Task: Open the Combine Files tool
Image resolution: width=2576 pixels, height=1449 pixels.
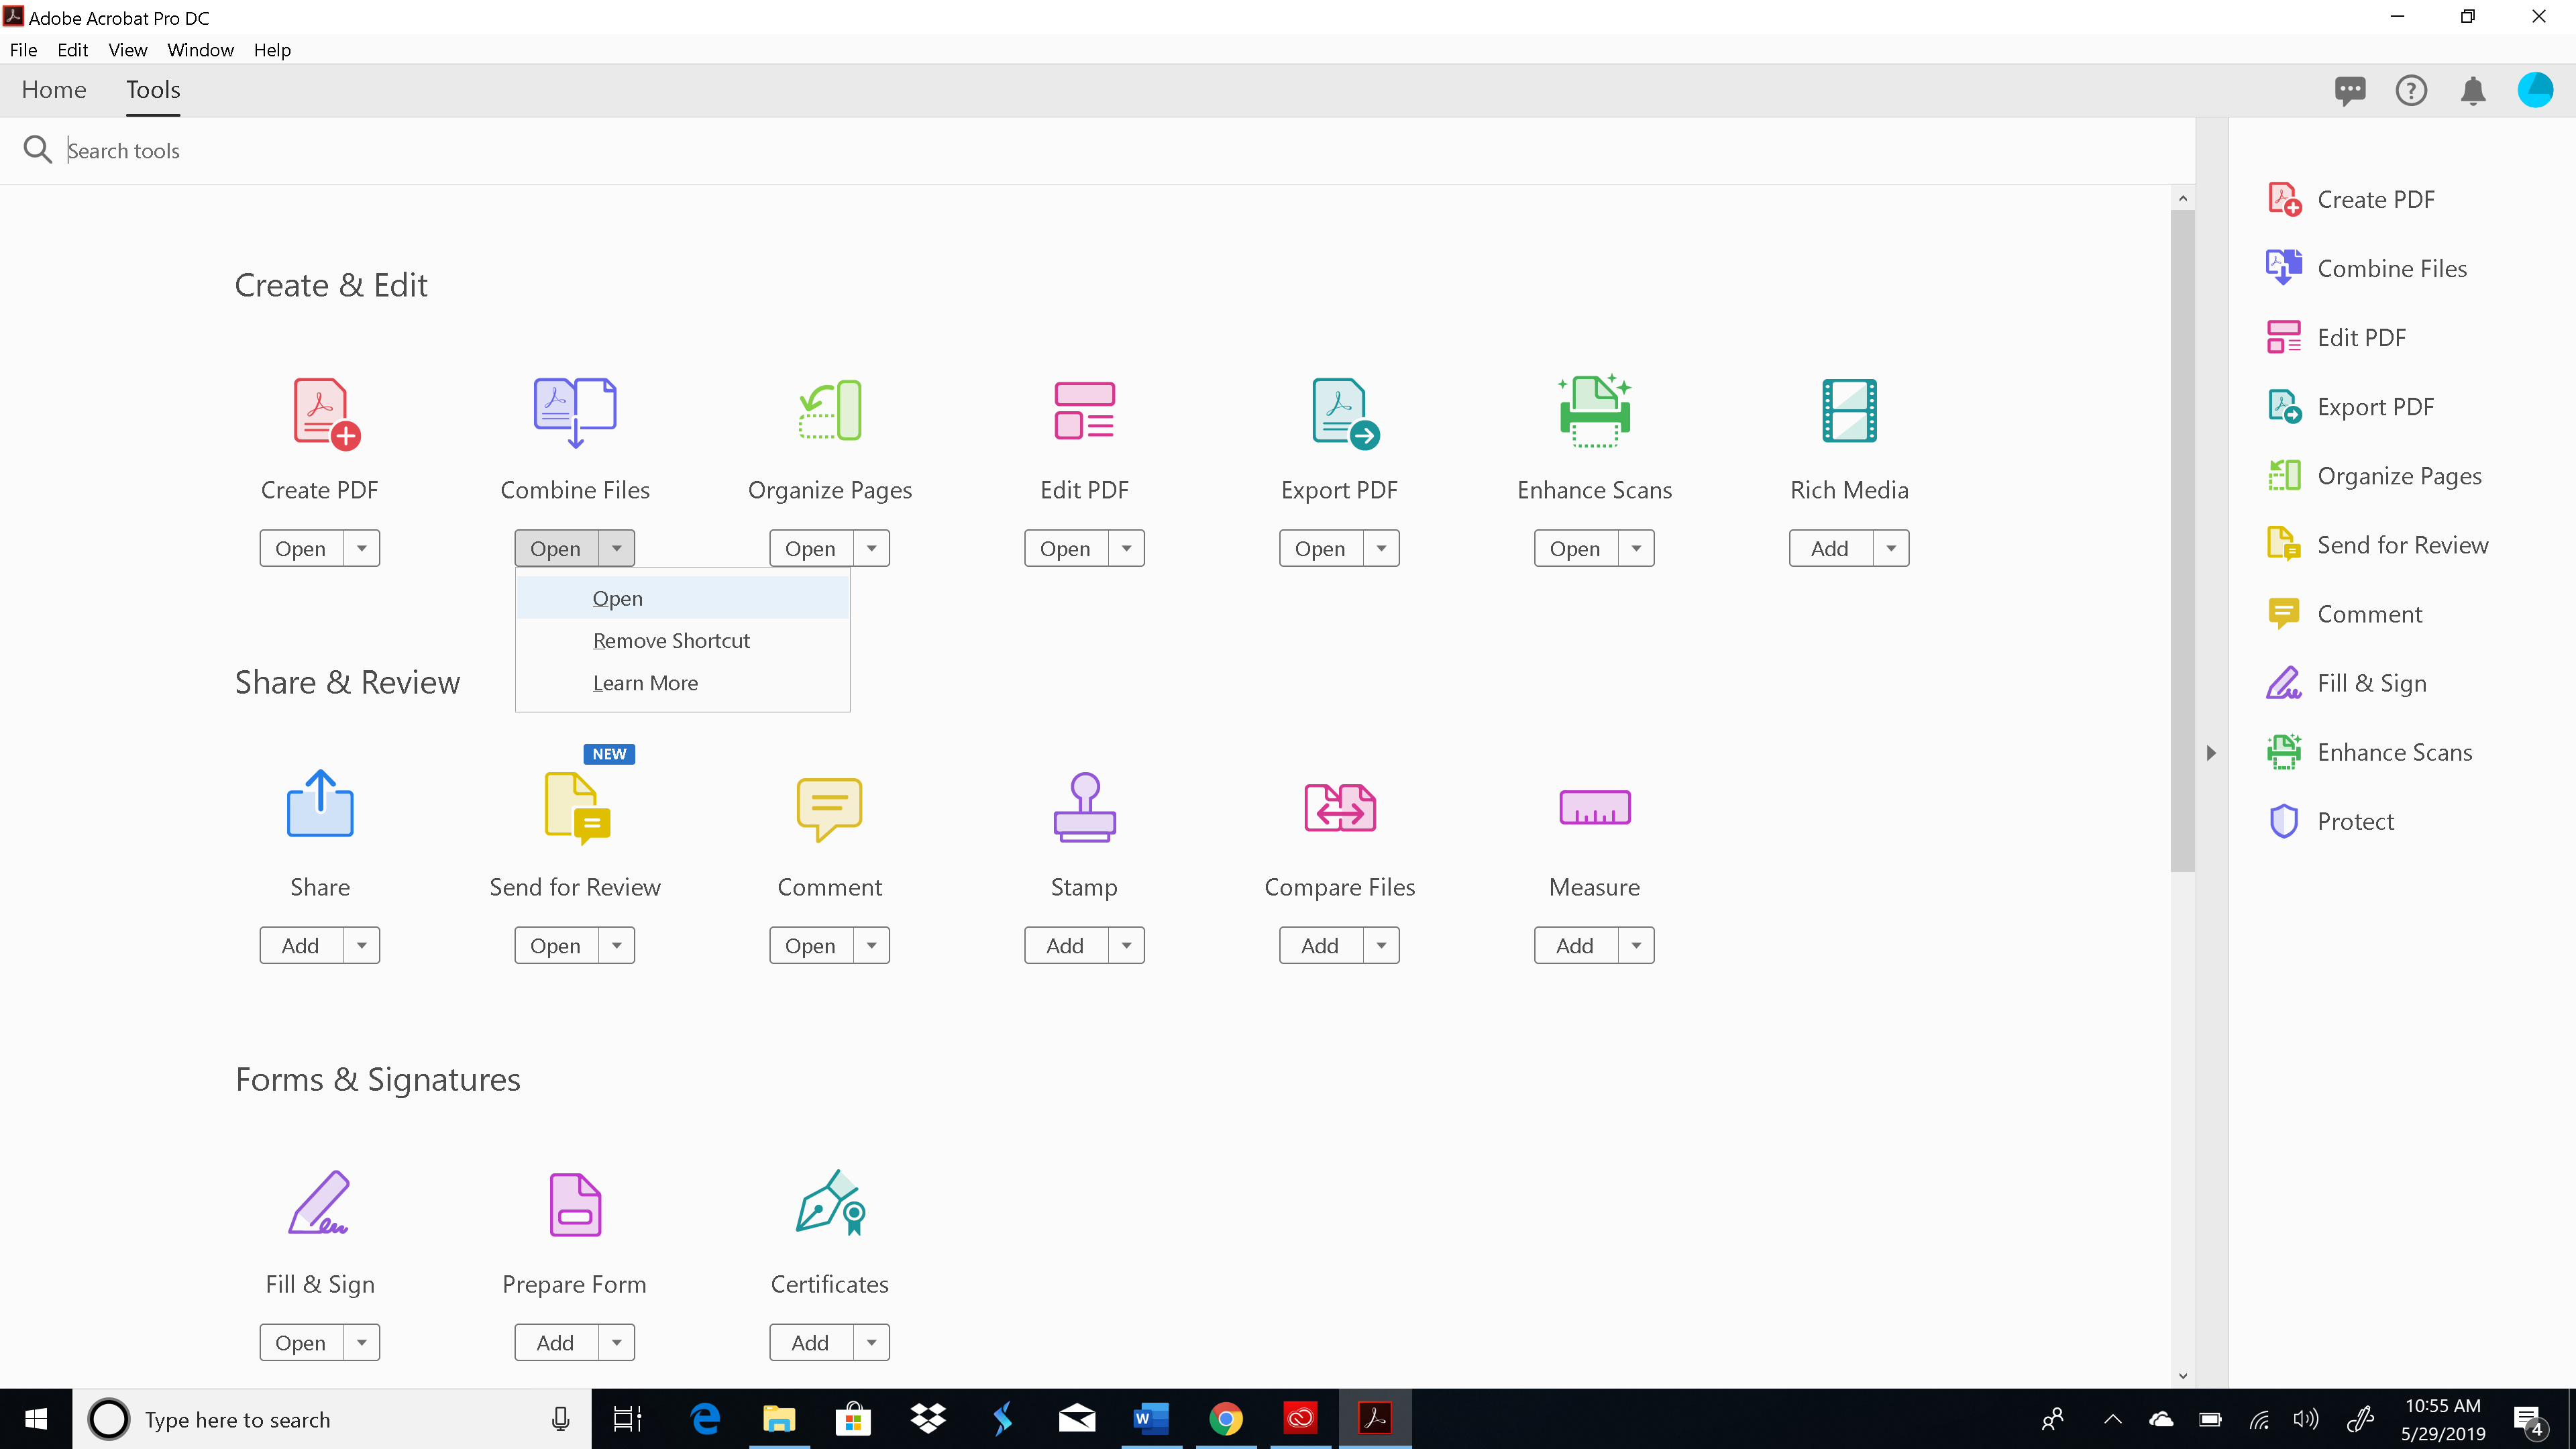Action: point(616,596)
